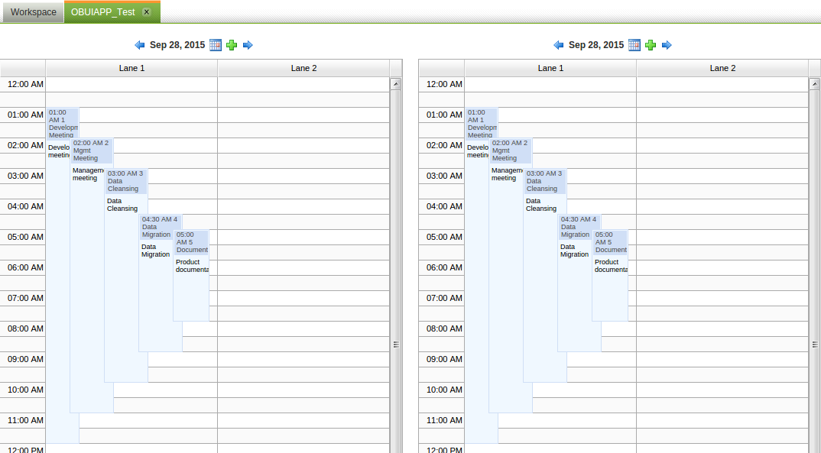Add new event in left calendar
Viewport: 821px width, 453px height.
click(x=232, y=45)
